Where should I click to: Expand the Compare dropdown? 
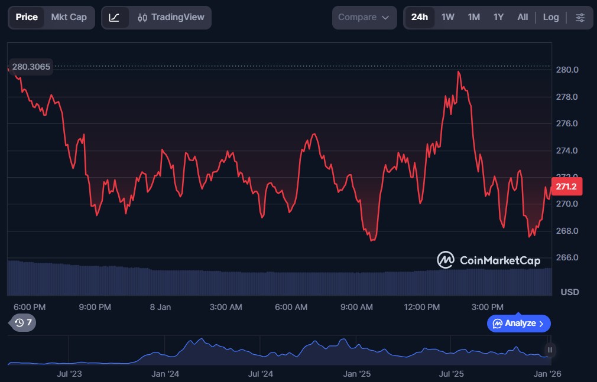[364, 18]
